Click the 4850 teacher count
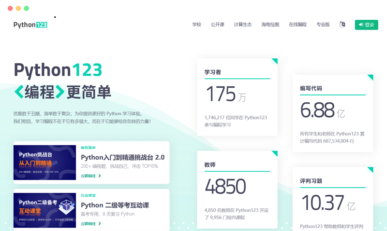Image resolution: width=387 pixels, height=231 pixels. 225,186
